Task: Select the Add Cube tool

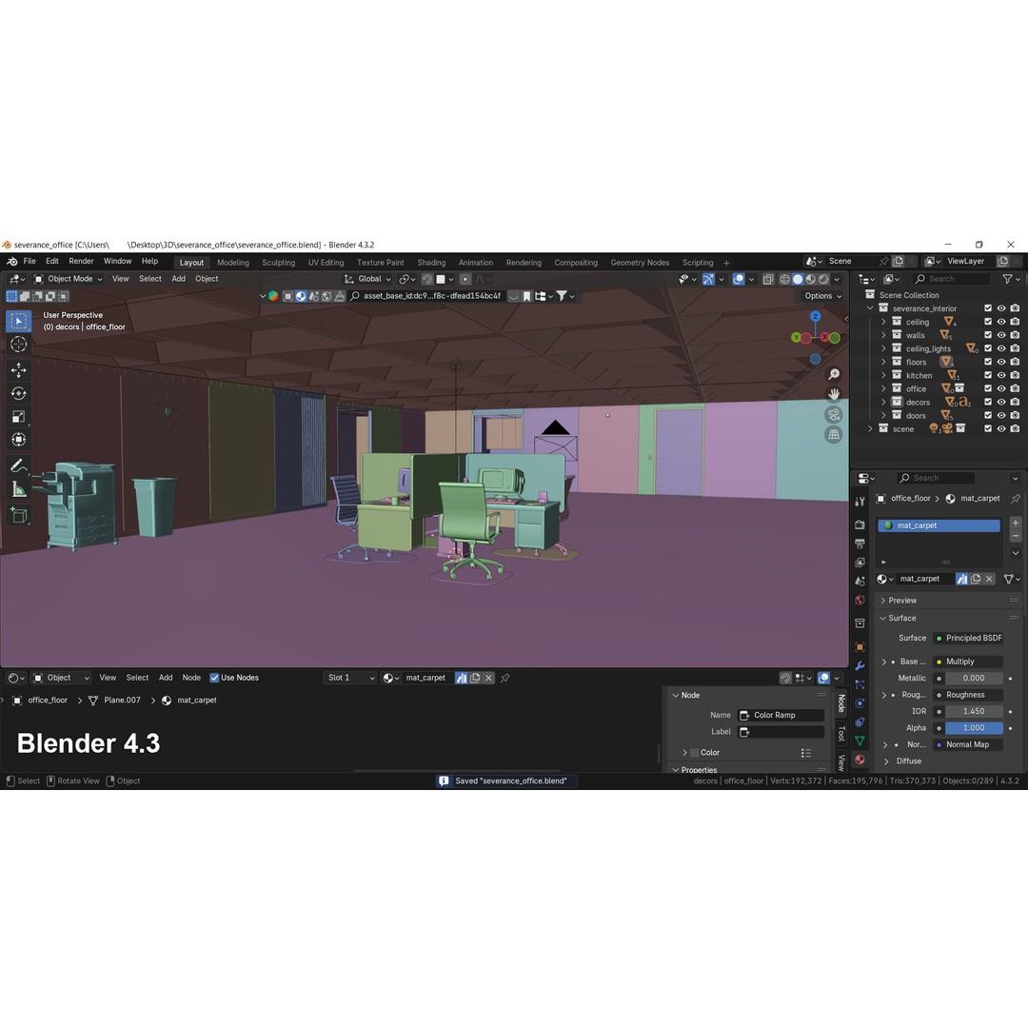Action: point(18,515)
